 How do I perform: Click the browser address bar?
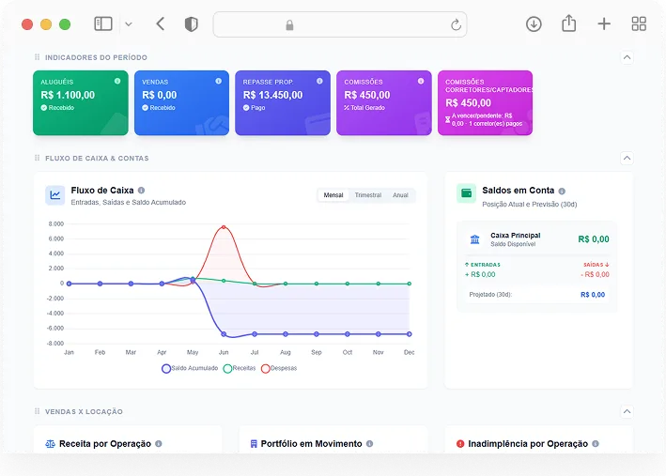(340, 24)
